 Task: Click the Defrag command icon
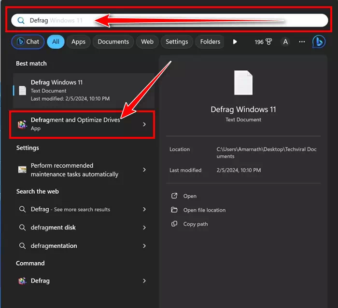pyautogui.click(x=22, y=281)
